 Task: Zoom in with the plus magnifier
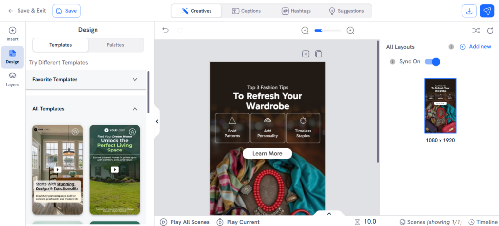click(x=350, y=31)
